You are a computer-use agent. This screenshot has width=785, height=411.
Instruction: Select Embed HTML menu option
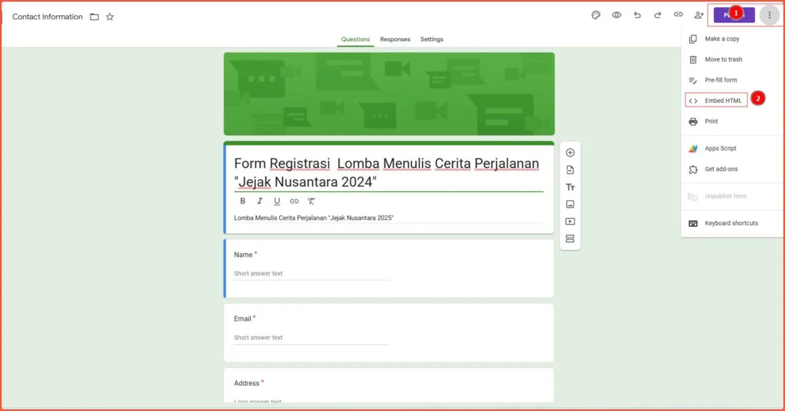click(x=722, y=101)
